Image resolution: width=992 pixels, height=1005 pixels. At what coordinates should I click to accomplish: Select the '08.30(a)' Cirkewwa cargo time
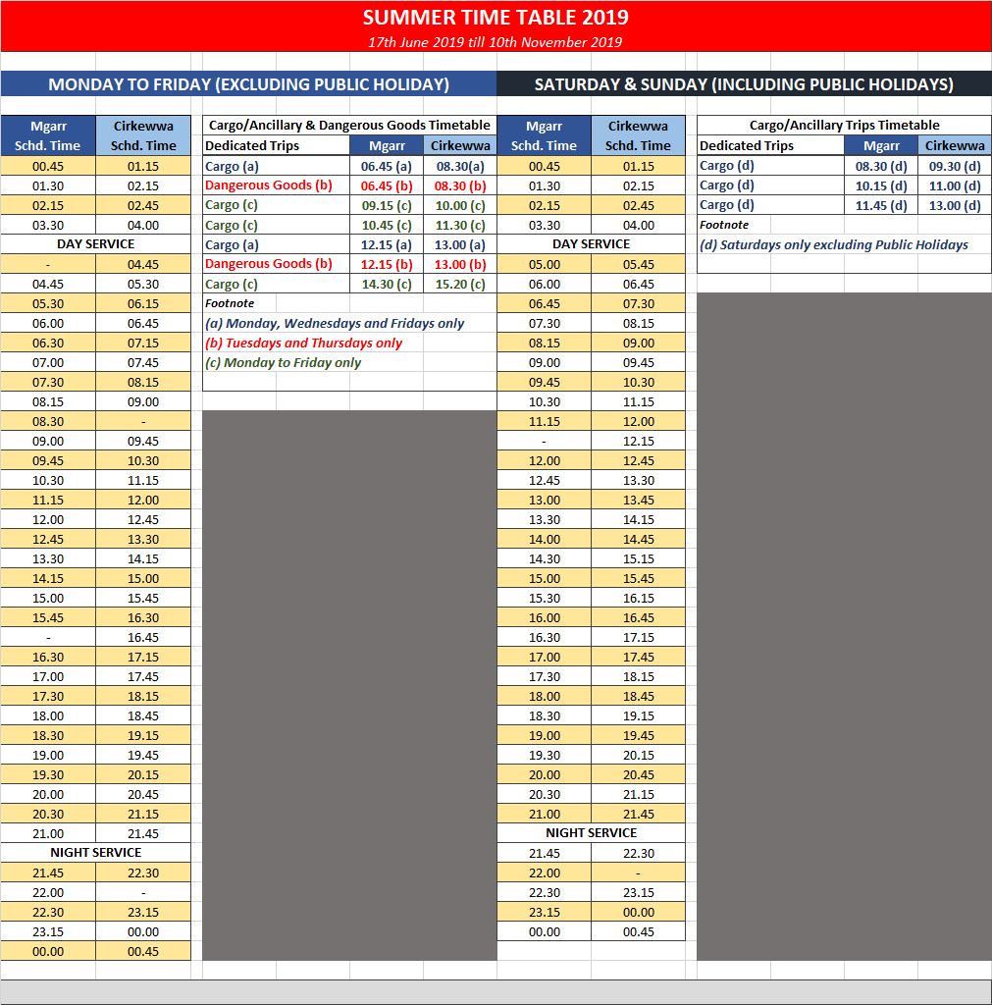coord(460,167)
